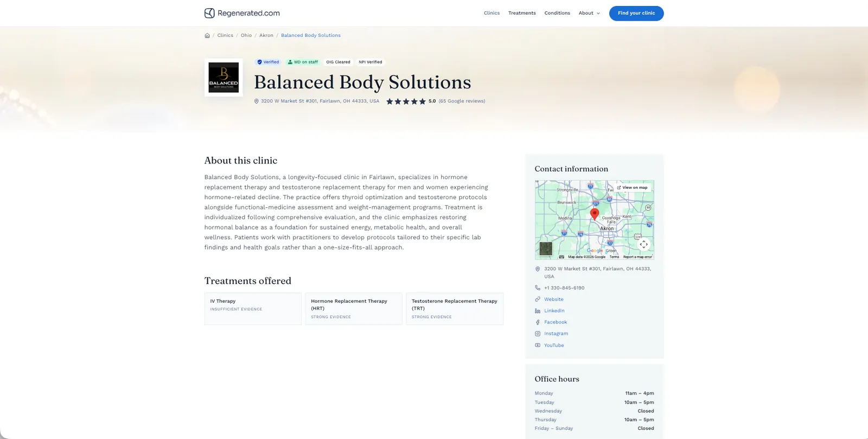Go to Clinics breadcrumb link
This screenshot has height=439, width=868.
(225, 35)
